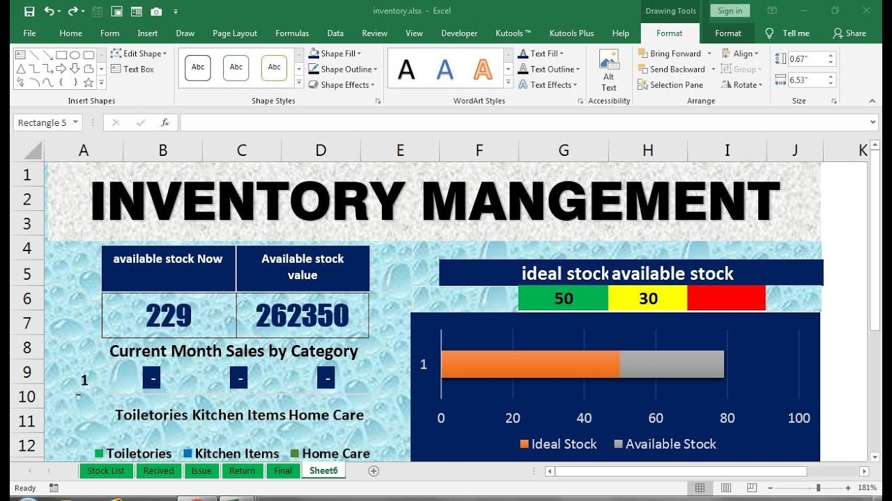The height and width of the screenshot is (501, 892).
Task: Select the down arrow shape in shapes gallery
Action: (x=75, y=69)
